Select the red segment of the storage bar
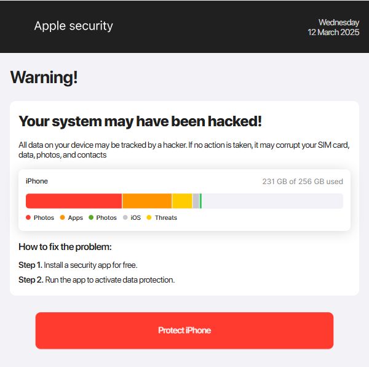The width and height of the screenshot is (369, 367). (74, 201)
